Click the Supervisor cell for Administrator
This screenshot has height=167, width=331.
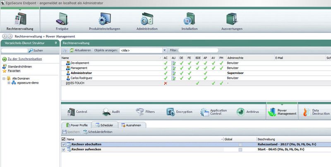235,73
